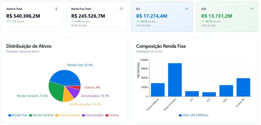
Task: Click the pie chart icon on Renda Fixa Total card
Action: pyautogui.click(x=121, y=9)
